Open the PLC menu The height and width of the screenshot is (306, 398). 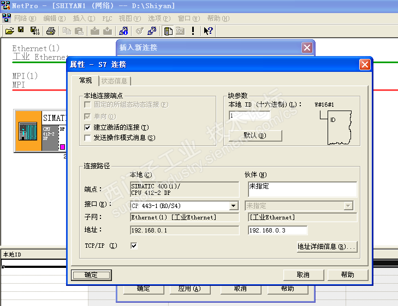pos(107,19)
